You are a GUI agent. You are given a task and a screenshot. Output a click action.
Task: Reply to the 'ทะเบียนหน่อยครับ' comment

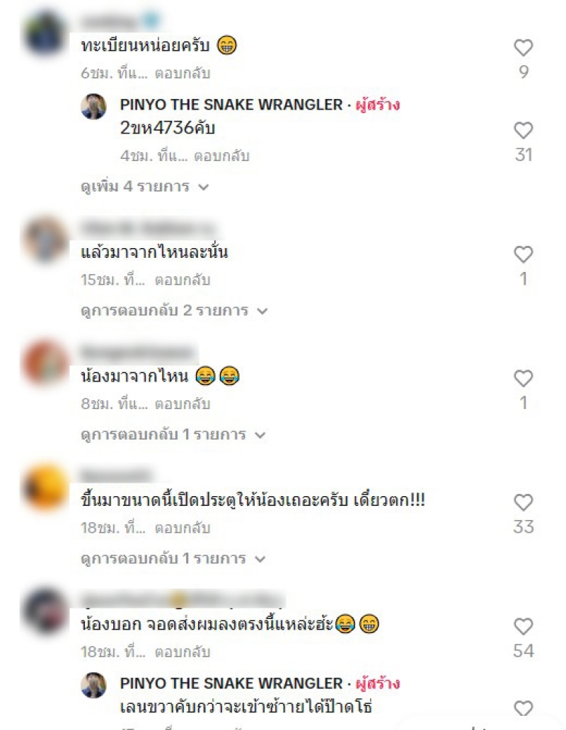(183, 73)
